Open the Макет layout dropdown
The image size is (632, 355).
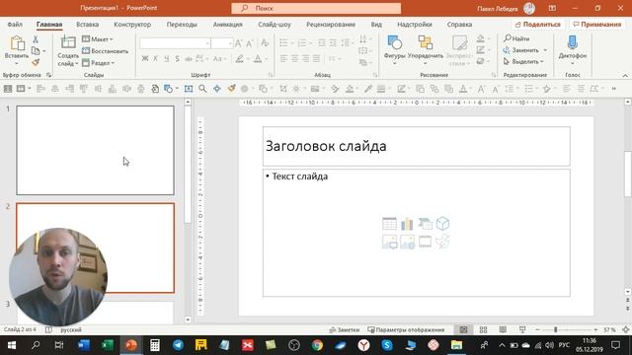coord(98,39)
